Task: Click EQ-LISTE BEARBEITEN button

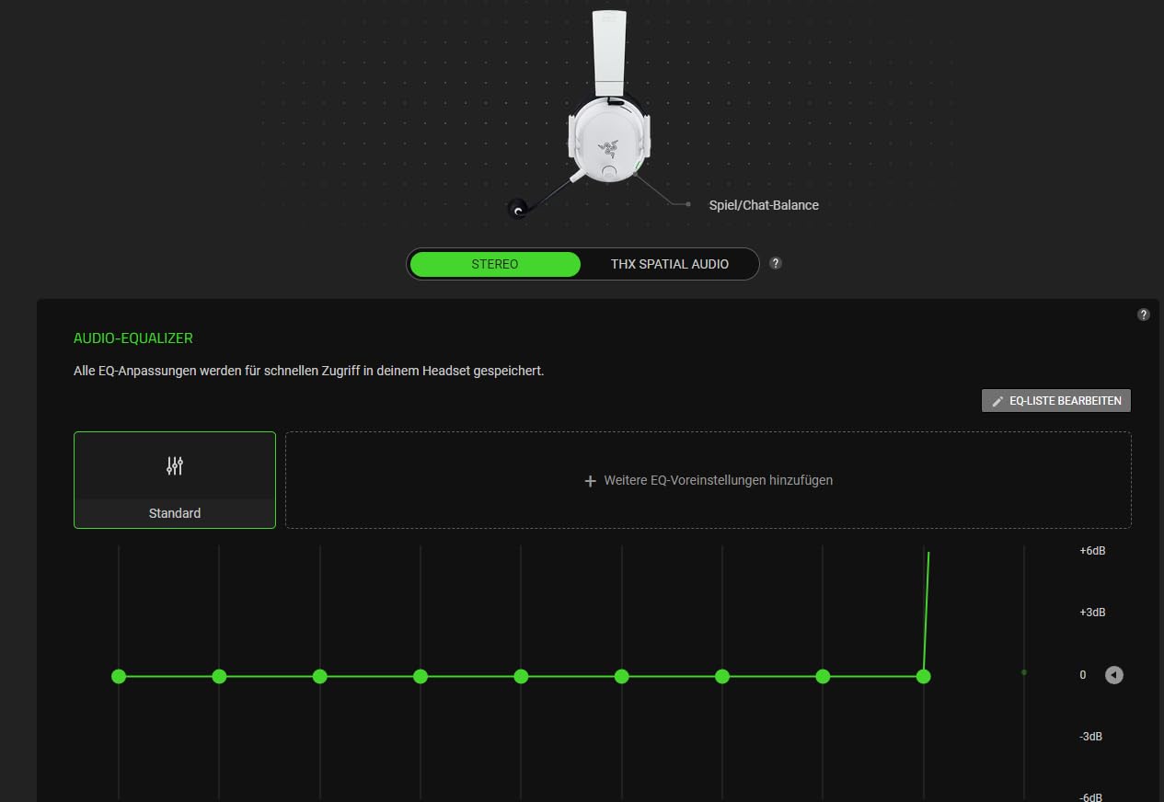Action: [1056, 401]
